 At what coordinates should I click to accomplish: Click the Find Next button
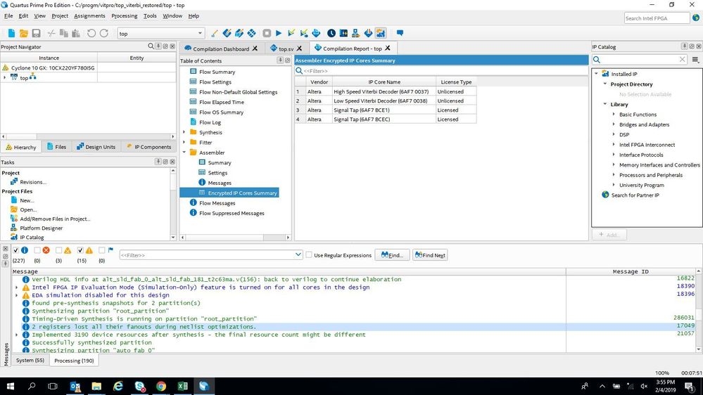point(430,255)
